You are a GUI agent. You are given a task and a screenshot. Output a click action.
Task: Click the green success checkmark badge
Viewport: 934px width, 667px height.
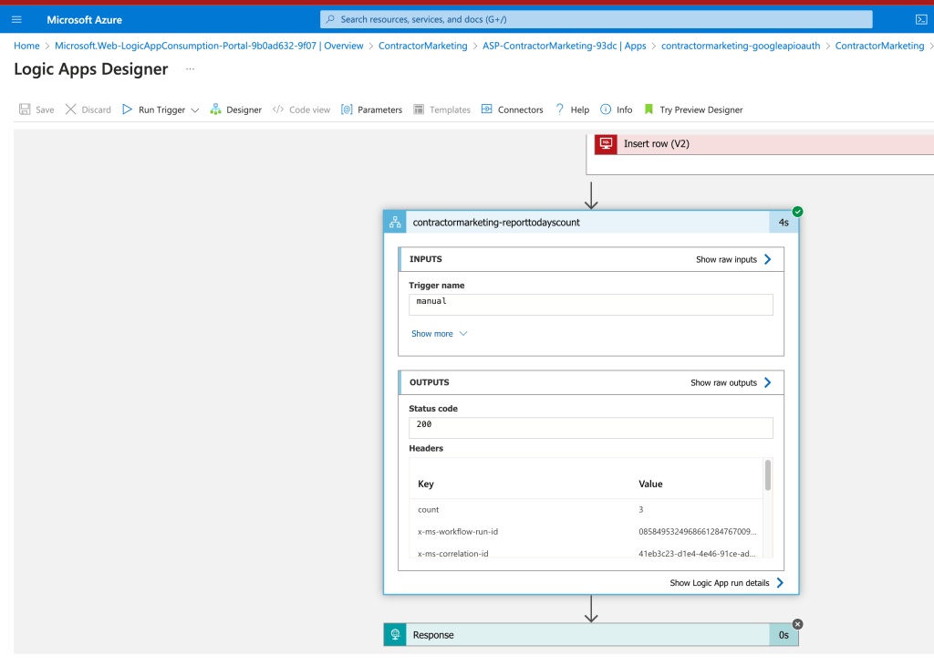click(x=797, y=212)
